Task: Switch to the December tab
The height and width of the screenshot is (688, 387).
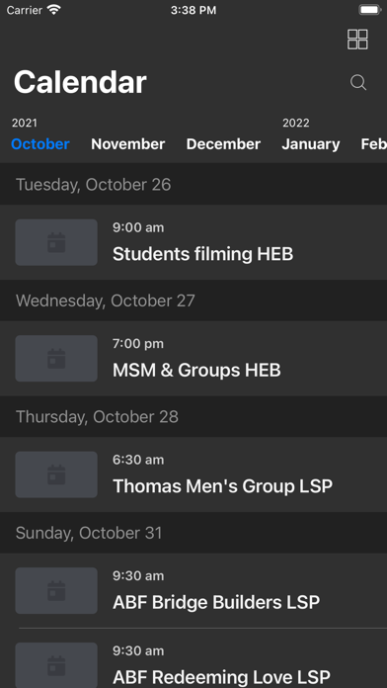Action: 223,144
